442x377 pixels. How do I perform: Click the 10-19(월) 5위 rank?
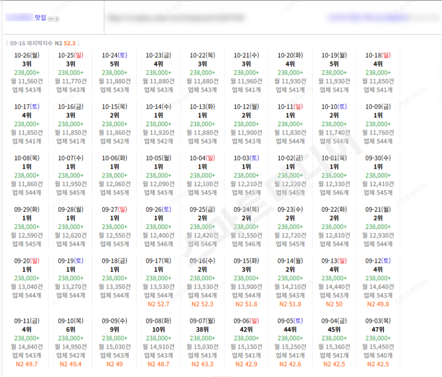pos(334,64)
